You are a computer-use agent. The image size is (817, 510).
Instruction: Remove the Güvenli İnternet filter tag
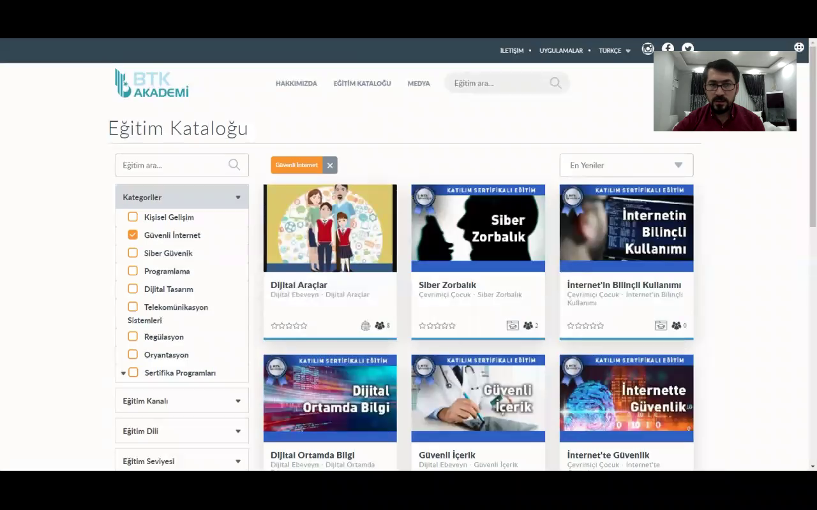click(329, 165)
